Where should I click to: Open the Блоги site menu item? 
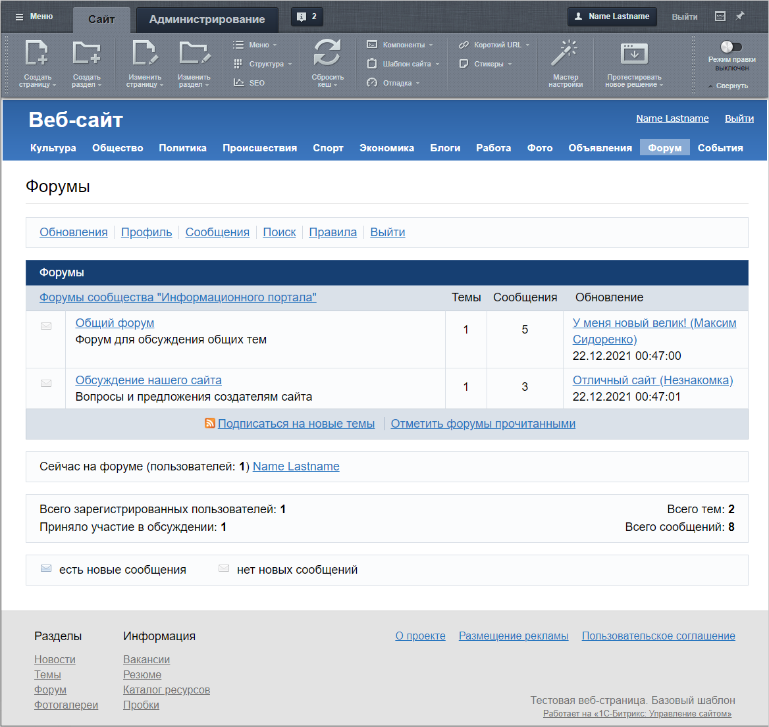445,148
